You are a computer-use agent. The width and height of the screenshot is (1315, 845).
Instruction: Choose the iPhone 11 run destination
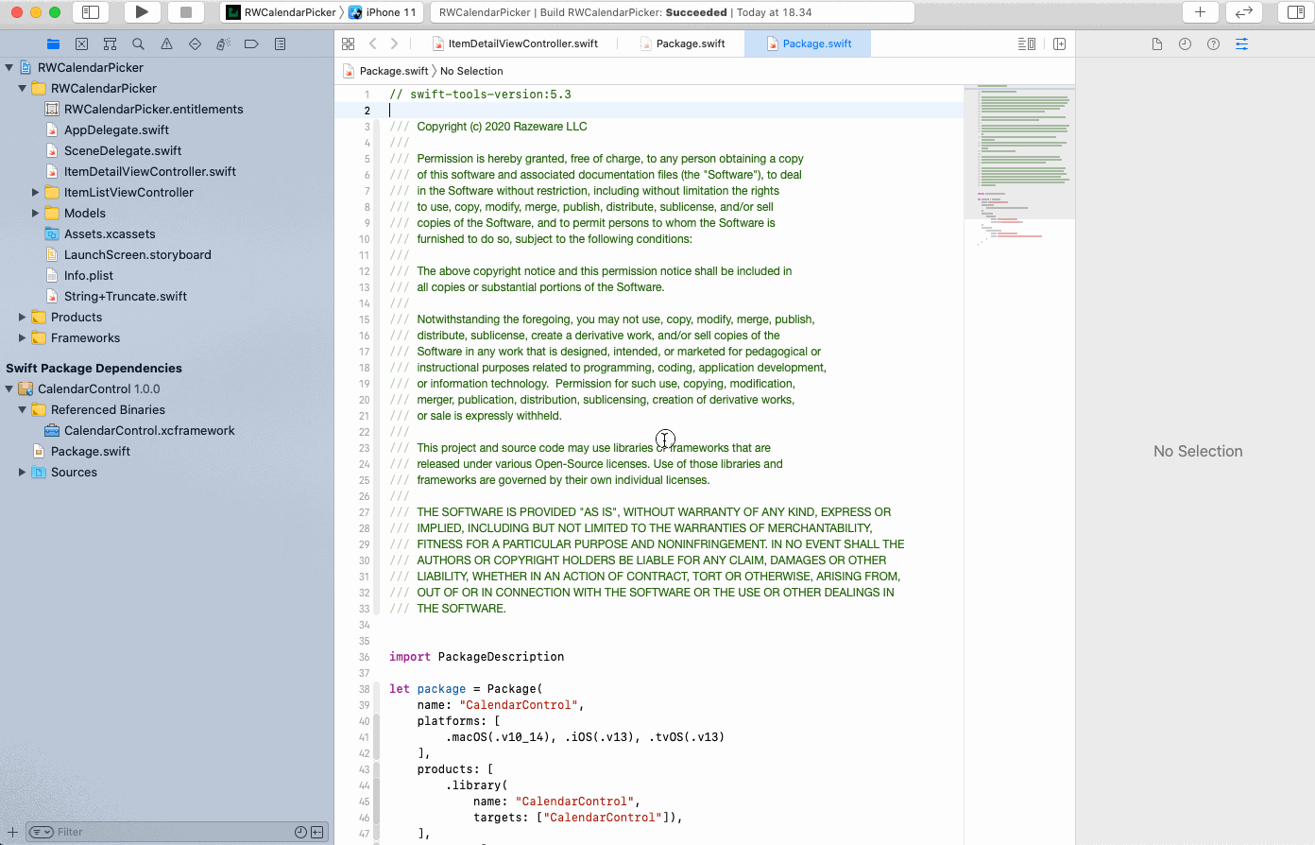click(383, 12)
